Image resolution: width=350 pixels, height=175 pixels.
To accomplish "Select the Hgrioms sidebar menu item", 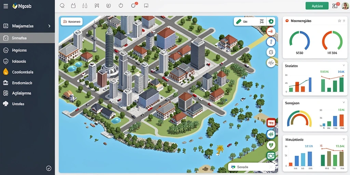I will pos(27,50).
